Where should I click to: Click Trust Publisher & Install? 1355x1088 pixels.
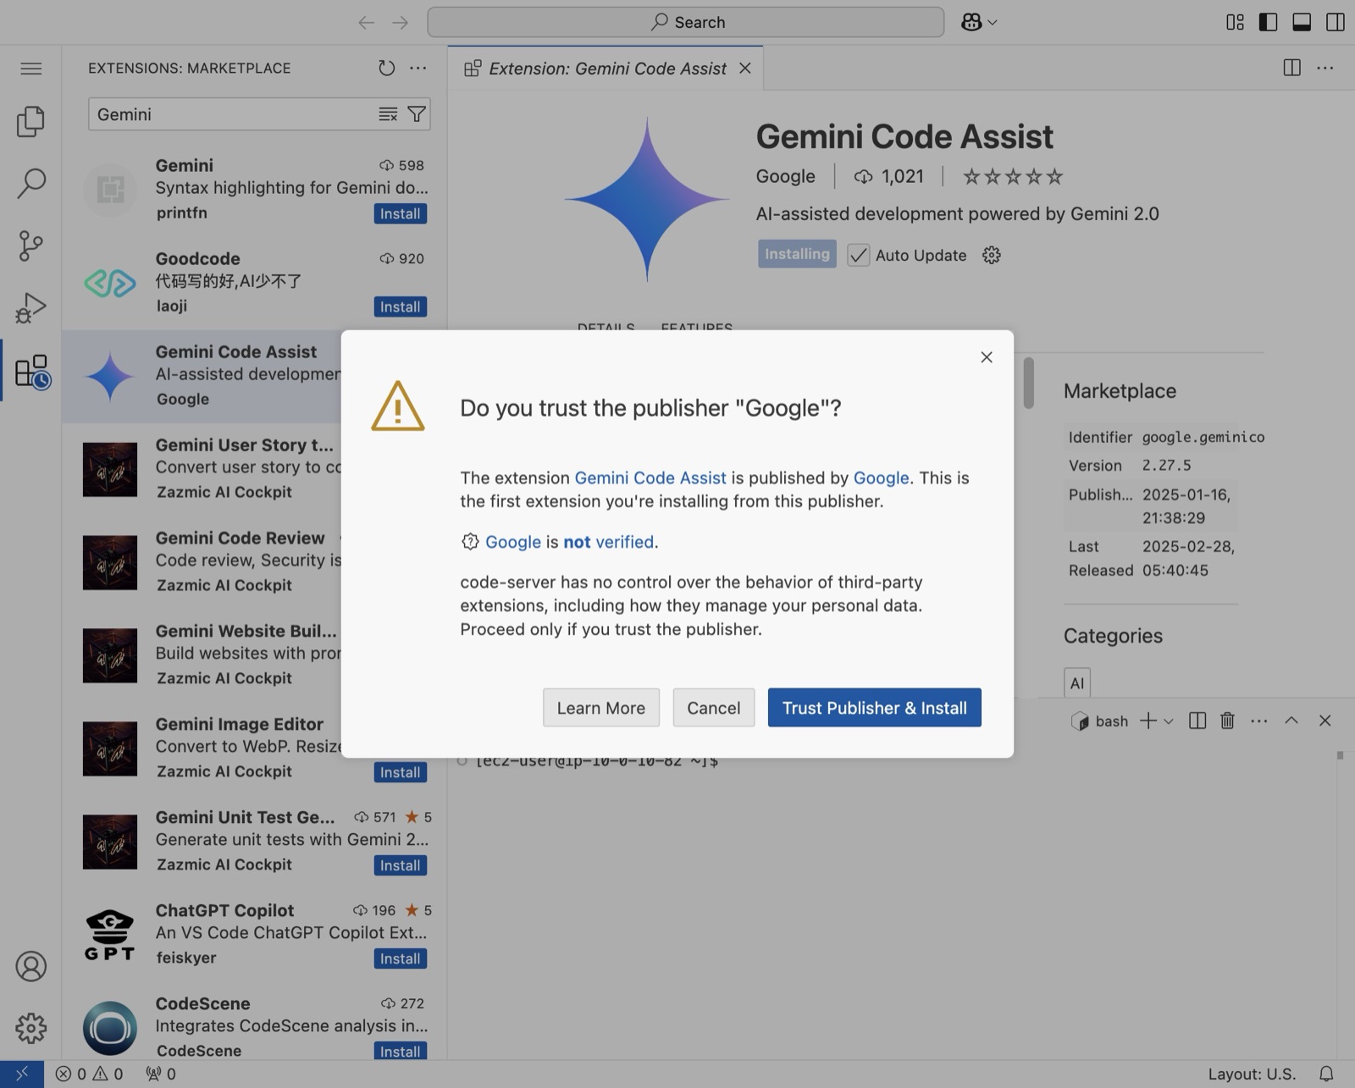click(874, 708)
